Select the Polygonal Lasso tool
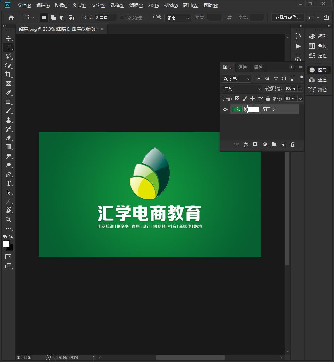 click(x=8, y=56)
